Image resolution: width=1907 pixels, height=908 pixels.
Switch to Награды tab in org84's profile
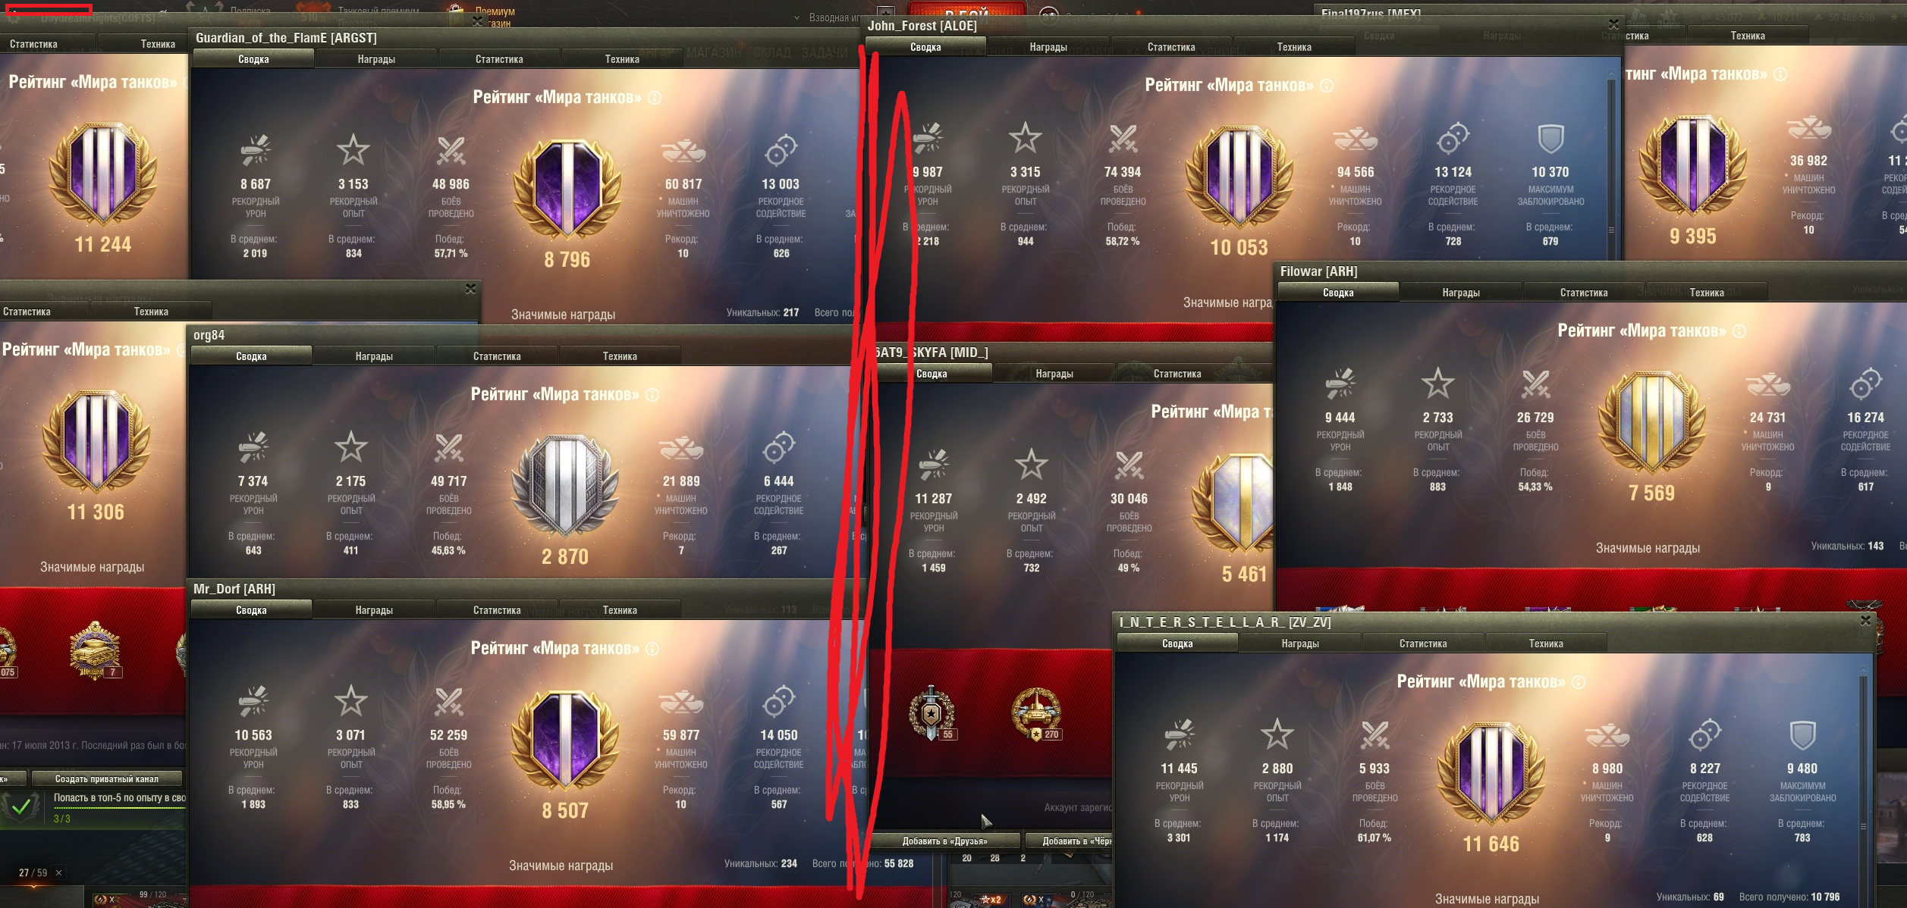[374, 356]
